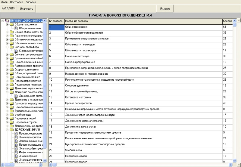Select section number 1 cell
Screen dimensions: 241x167
coord(57,27)
